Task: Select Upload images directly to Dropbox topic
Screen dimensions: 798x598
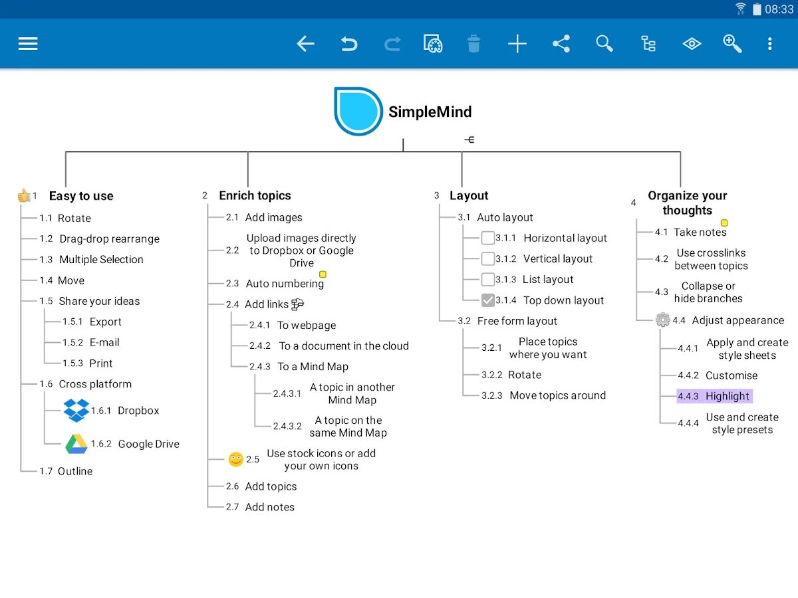Action: (x=301, y=250)
